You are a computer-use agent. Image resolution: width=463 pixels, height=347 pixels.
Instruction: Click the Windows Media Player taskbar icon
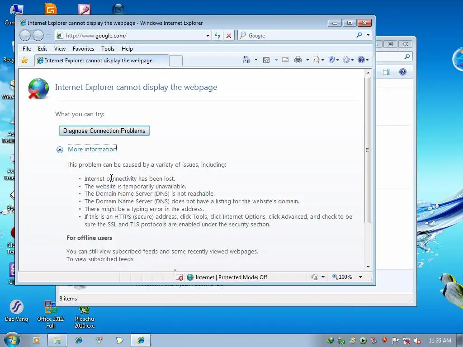[x=36, y=340]
